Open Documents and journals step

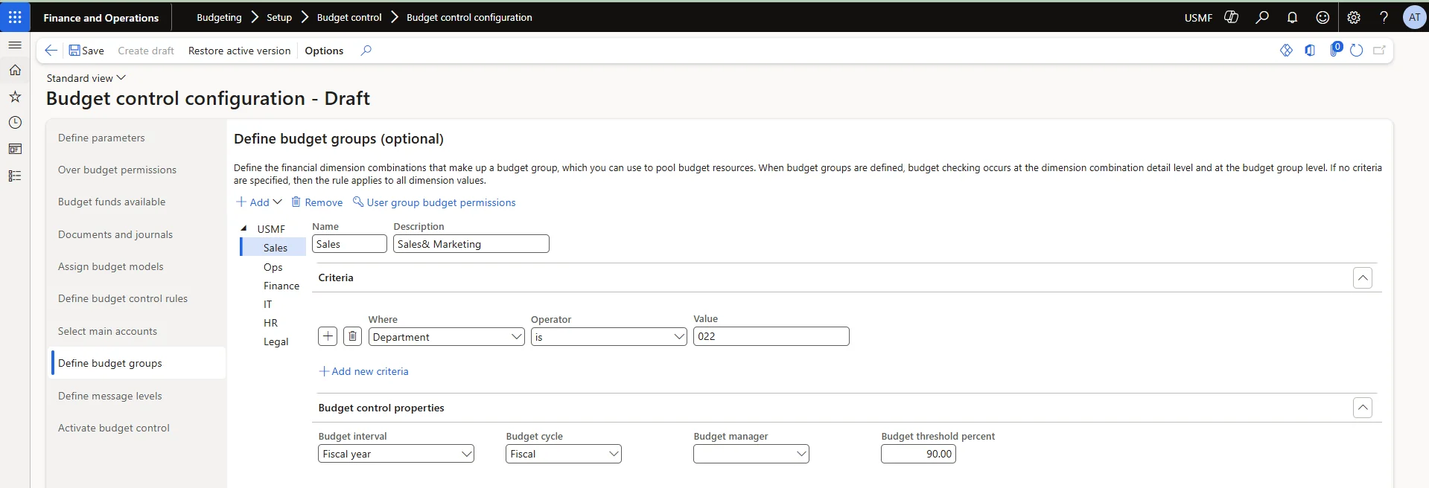click(x=115, y=234)
